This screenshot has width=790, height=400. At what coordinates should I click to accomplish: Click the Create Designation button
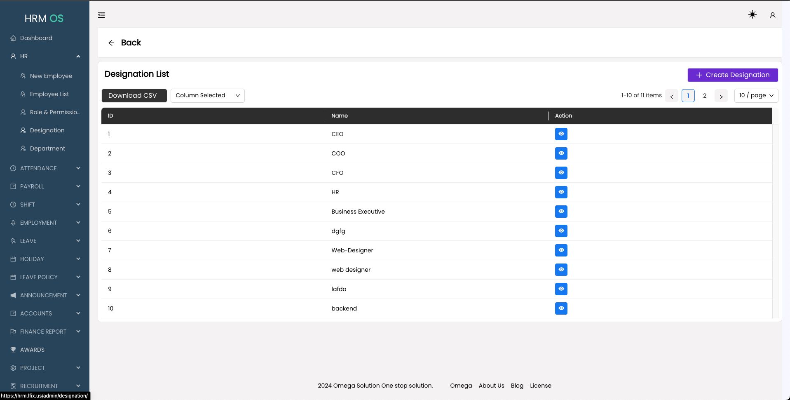(x=733, y=75)
